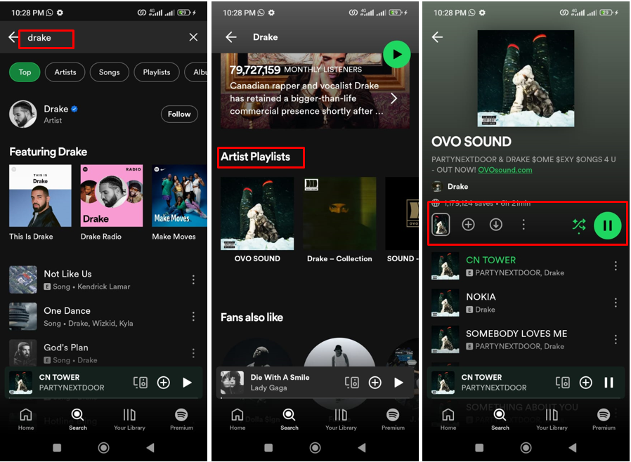This screenshot has height=462, width=631.
Task: Pause CN TOWER in playlist mini player
Action: point(609,383)
